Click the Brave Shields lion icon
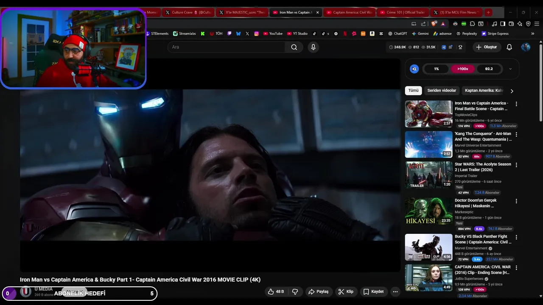Screen dimensions: 543x305 pos(434,24)
